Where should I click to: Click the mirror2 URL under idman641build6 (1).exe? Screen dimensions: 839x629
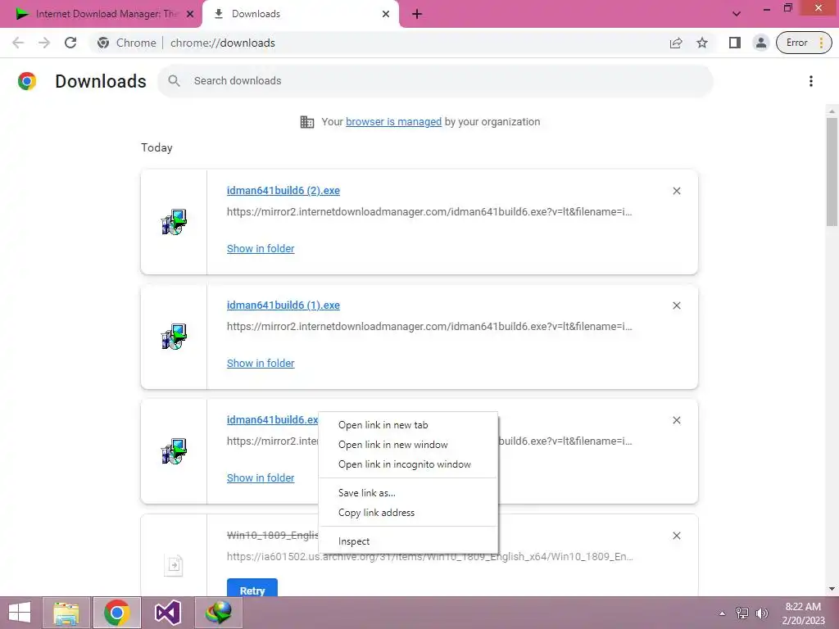429,326
